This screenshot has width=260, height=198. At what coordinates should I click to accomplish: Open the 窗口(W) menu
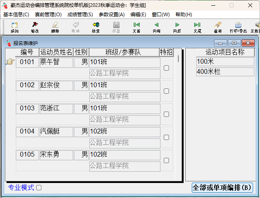pyautogui.click(x=161, y=15)
